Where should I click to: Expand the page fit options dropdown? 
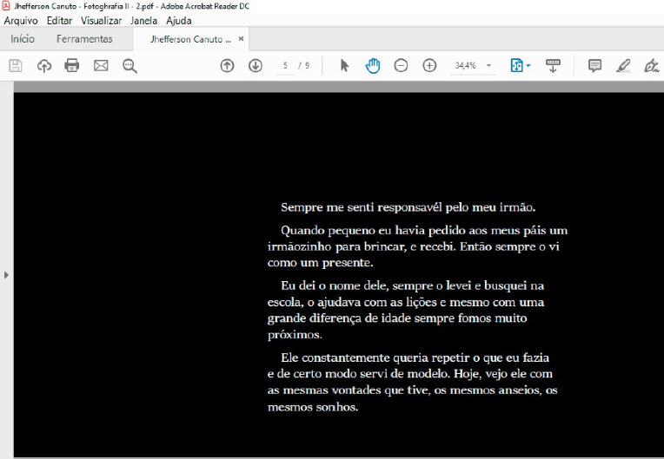pyautogui.click(x=521, y=65)
